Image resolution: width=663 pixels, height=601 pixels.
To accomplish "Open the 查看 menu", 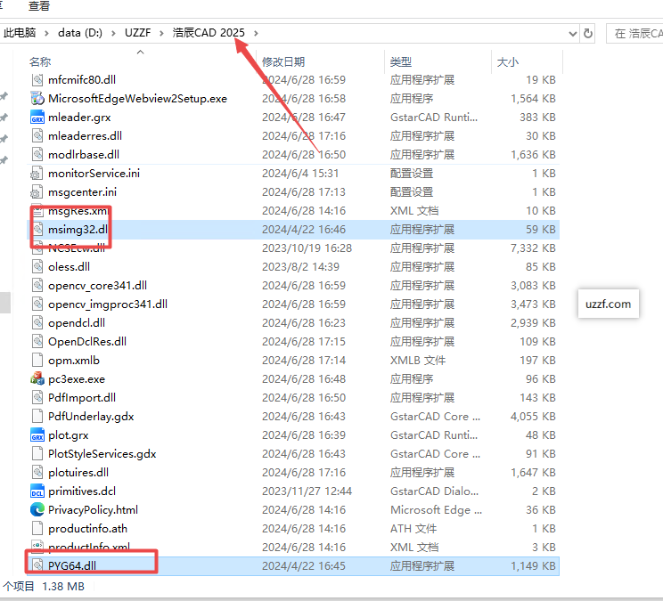I will point(39,6).
